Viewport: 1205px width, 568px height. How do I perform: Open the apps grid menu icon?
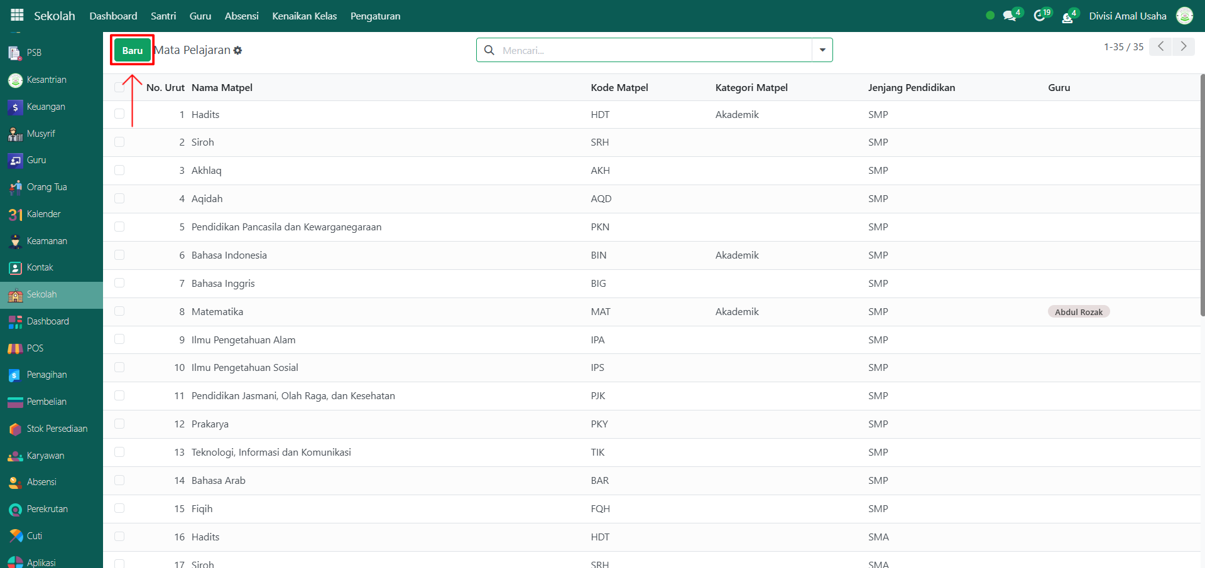(x=17, y=15)
